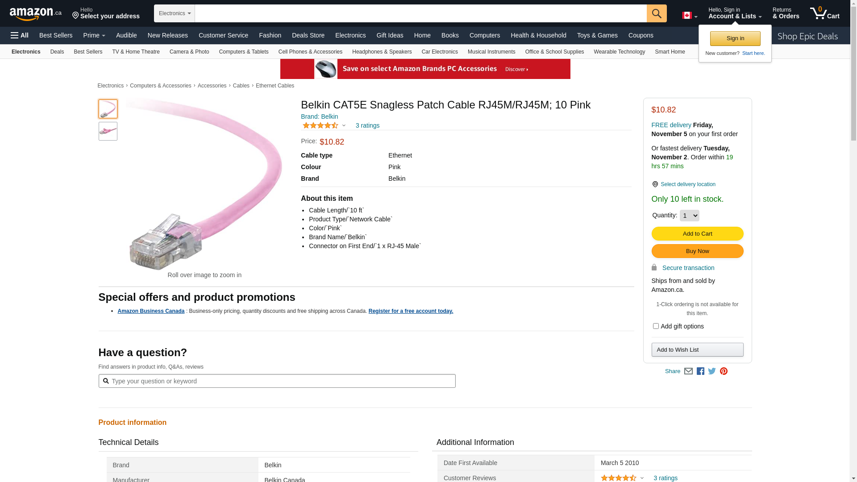
Task: Select Headphones & Speakers subnav item
Action: tap(382, 52)
